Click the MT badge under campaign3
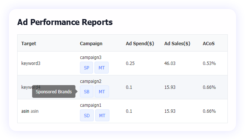 (102, 68)
